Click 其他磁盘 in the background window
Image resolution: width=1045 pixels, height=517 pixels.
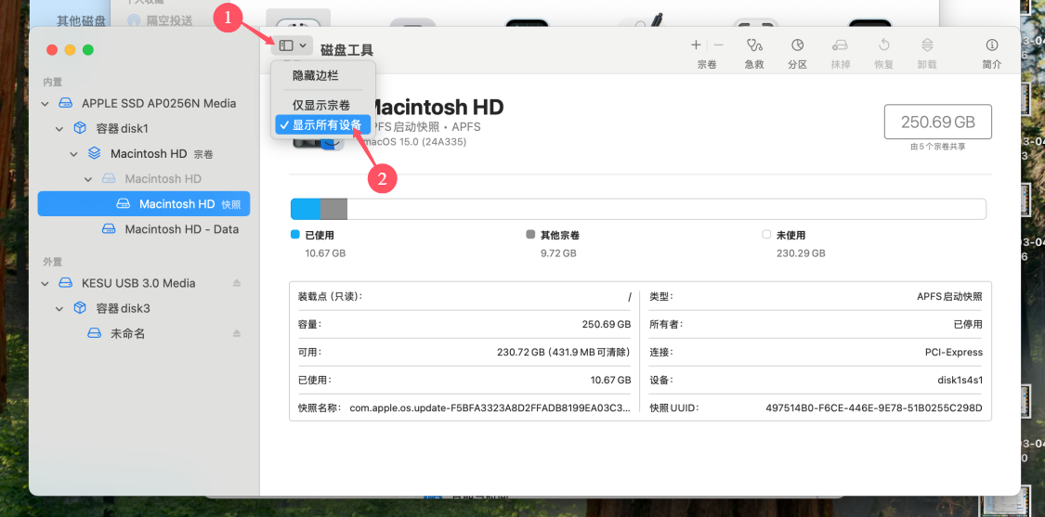coord(81,20)
